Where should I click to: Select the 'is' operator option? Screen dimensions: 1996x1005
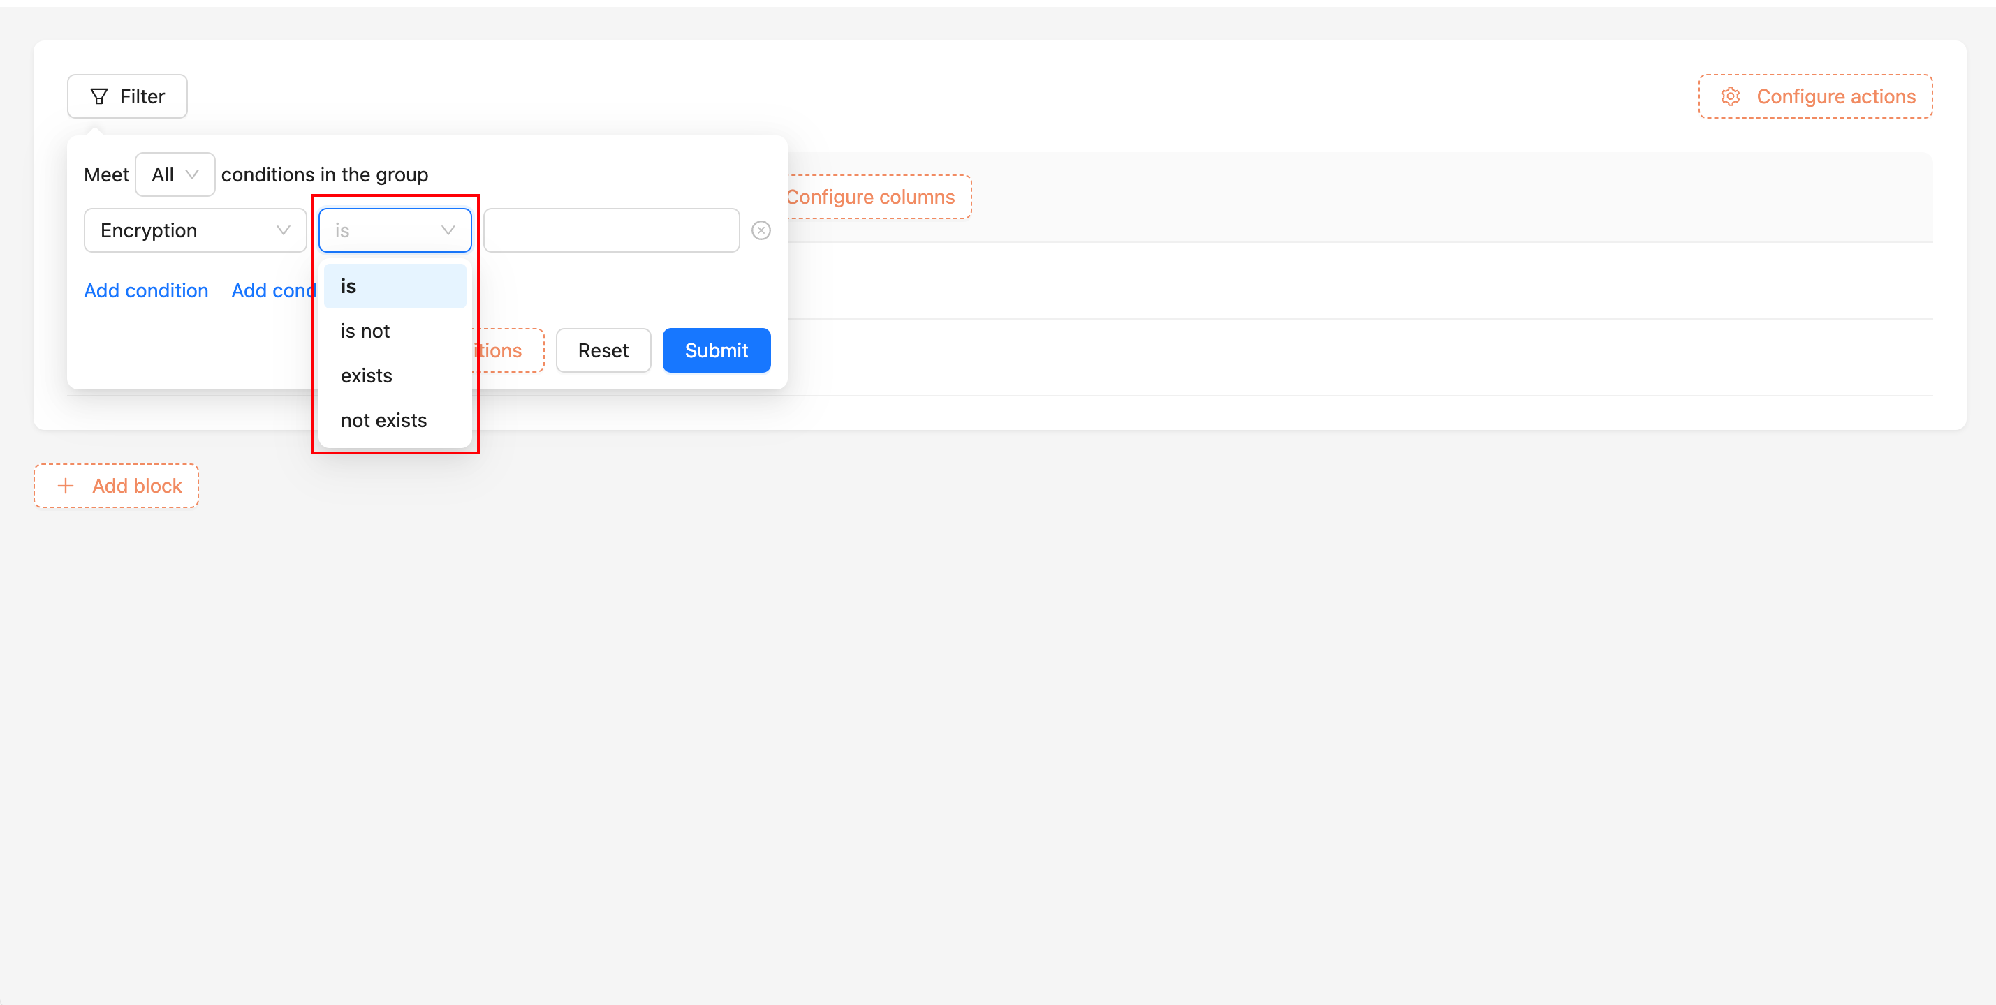pyautogui.click(x=395, y=286)
